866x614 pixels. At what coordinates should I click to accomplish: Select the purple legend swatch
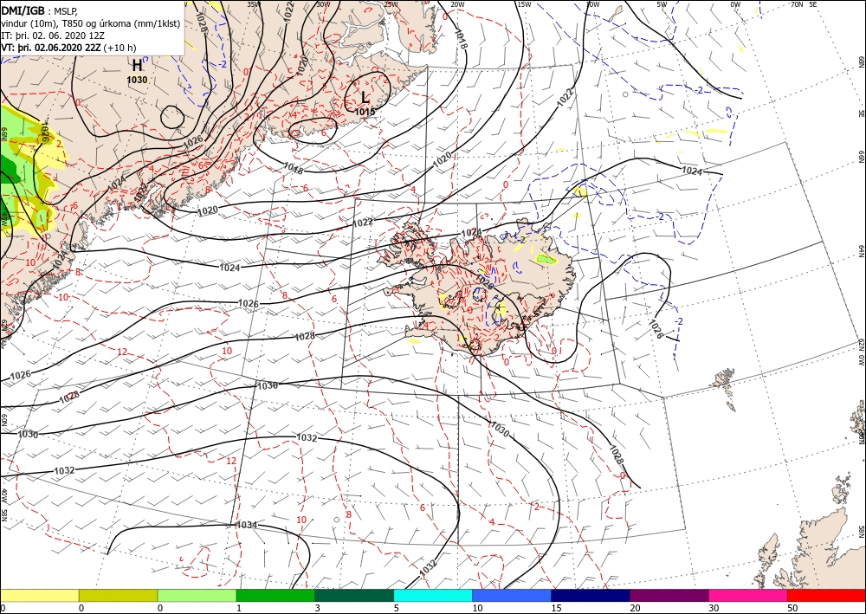click(669, 595)
